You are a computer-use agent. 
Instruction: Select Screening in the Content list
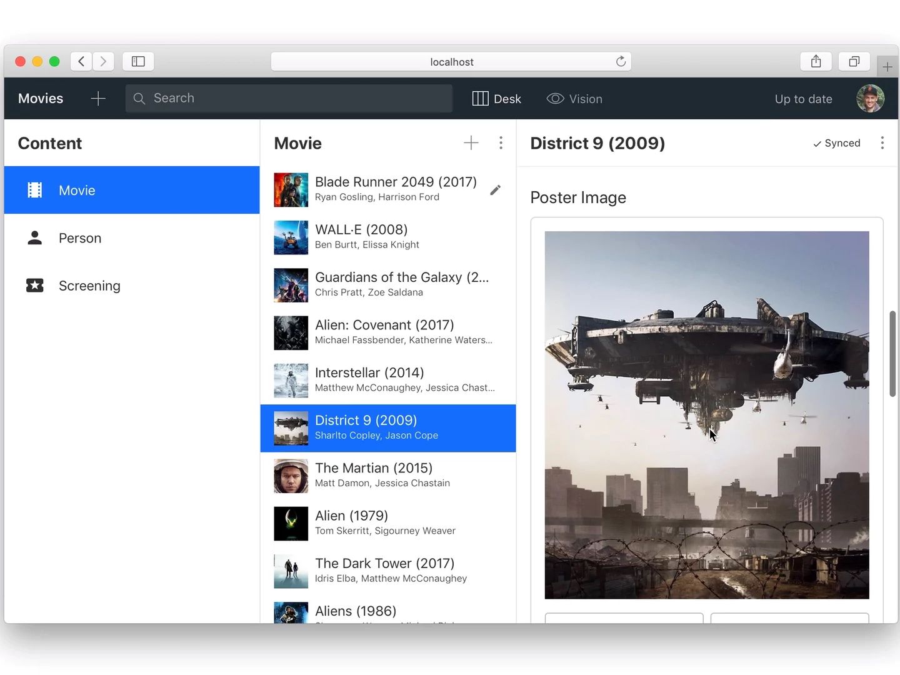[132, 286]
